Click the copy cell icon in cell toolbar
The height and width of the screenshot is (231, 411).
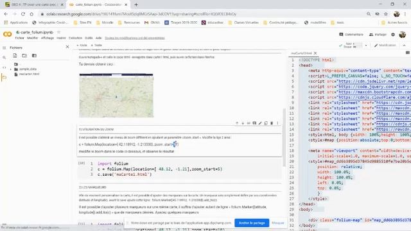(266, 123)
